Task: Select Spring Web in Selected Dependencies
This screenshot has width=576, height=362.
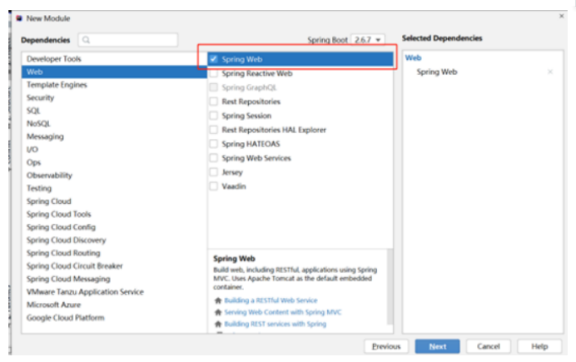Action: click(437, 72)
